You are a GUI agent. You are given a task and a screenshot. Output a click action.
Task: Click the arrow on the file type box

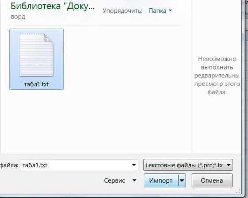click(x=229, y=165)
